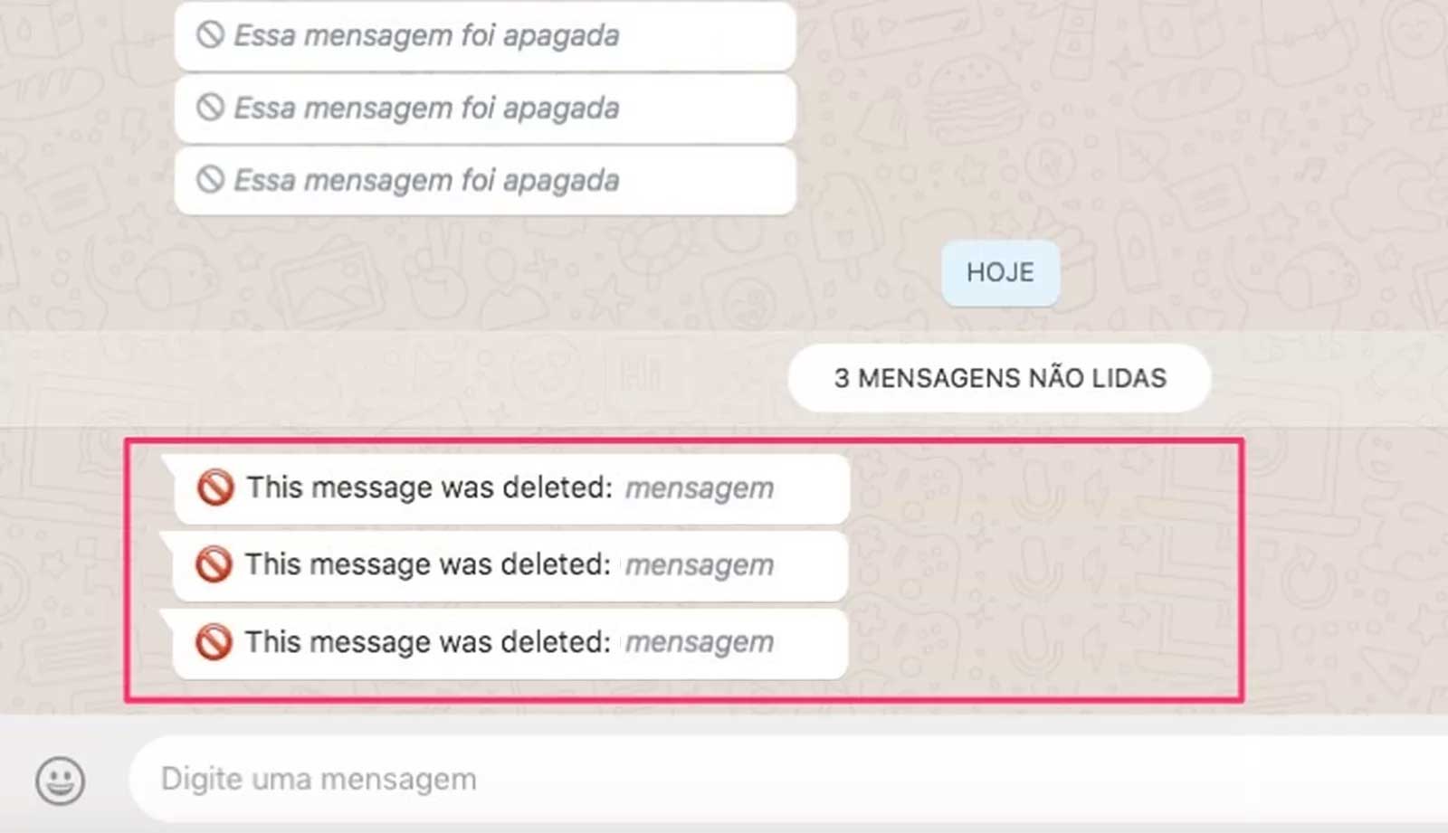This screenshot has height=833, width=1448.
Task: Select last 'This message was deleted:' text
Action: coord(428,642)
